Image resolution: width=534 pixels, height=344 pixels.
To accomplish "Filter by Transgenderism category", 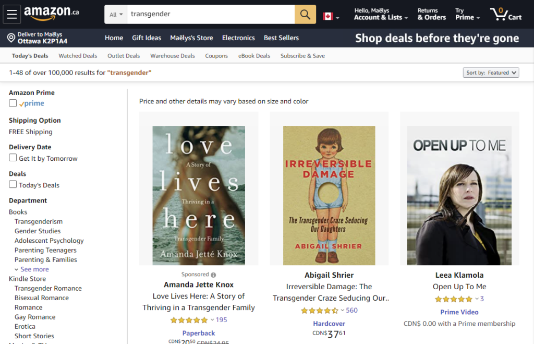I will coord(39,222).
